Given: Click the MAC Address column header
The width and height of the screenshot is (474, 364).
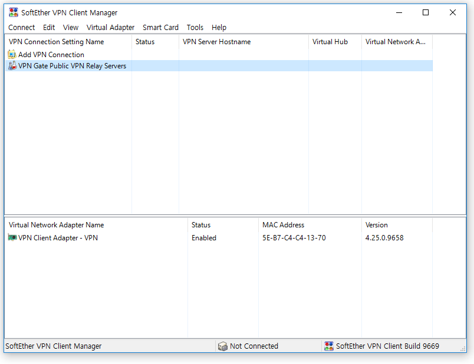Looking at the screenshot, I should (310, 225).
